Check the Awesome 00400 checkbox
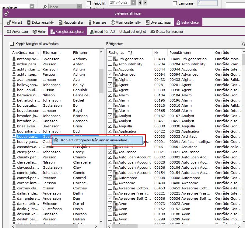The image size is (245, 228). click(110, 182)
